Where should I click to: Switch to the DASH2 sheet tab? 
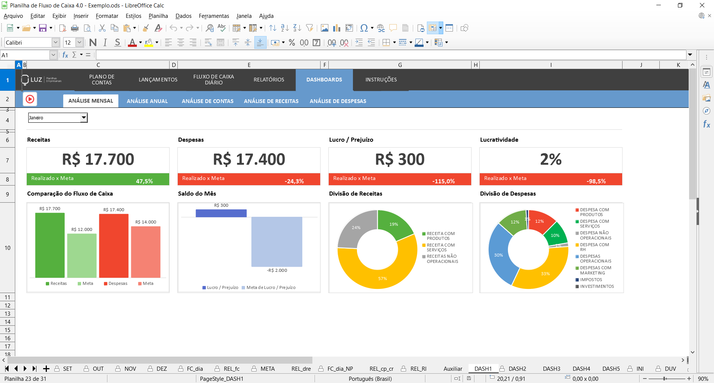click(x=517, y=369)
